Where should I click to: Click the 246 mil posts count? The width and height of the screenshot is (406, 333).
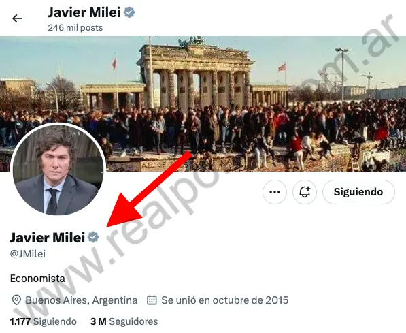[75, 27]
